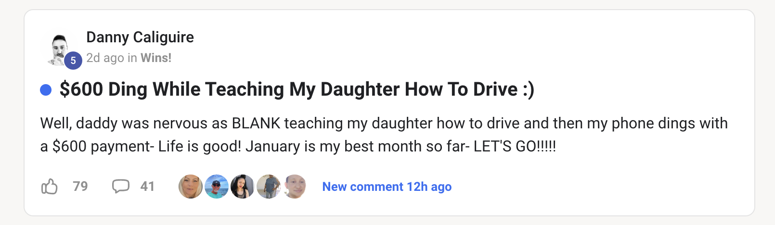
Task: Open first commenter avatar, the blonde woman
Action: [191, 187]
